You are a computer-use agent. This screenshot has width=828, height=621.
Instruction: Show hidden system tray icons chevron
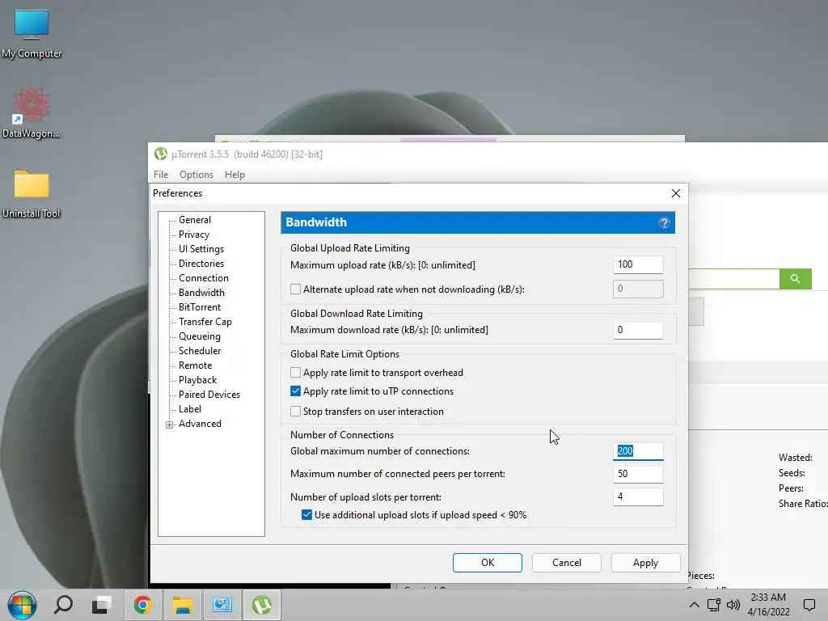coord(695,605)
